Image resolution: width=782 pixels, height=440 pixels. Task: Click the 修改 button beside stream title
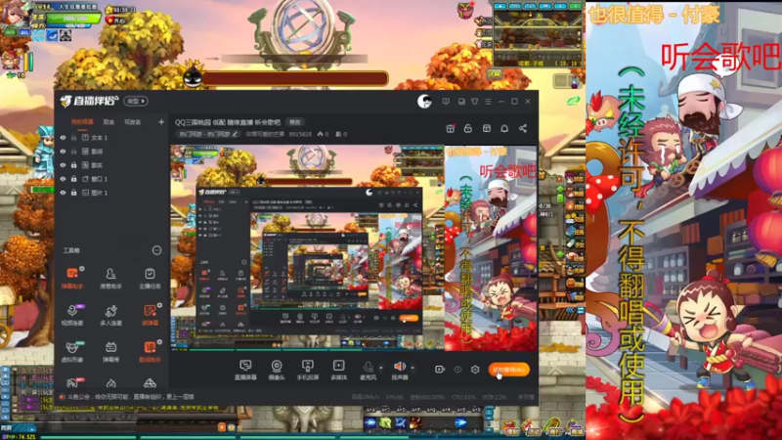(295, 122)
